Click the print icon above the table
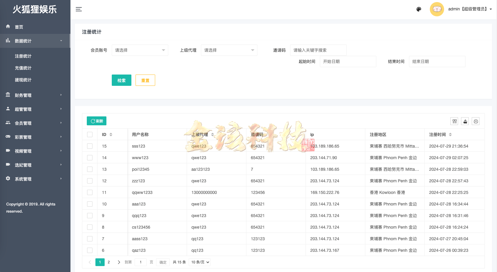The image size is (497, 272). tap(475, 121)
